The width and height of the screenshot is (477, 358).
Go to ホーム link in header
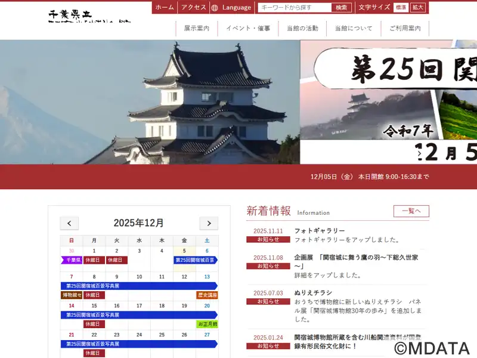point(165,8)
